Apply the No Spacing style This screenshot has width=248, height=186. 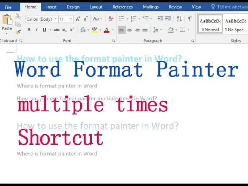(x=236, y=24)
